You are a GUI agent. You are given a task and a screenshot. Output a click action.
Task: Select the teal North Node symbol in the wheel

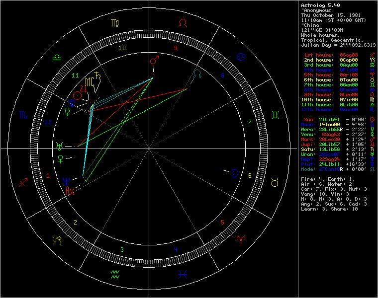coord(197,74)
